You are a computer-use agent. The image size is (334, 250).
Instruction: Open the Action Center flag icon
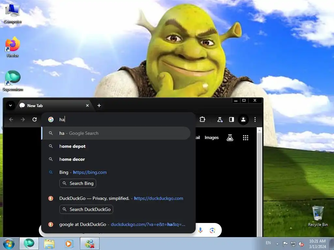pyautogui.click(x=285, y=243)
